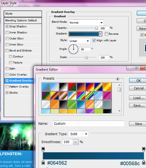Select the violet-to-orange gradient preset
146x168 pixels.
(81, 87)
